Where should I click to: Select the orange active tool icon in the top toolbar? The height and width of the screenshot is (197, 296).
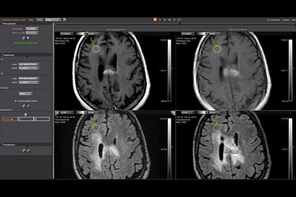click(155, 20)
